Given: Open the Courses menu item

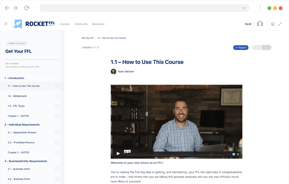Looking at the screenshot, I should 65,24.
